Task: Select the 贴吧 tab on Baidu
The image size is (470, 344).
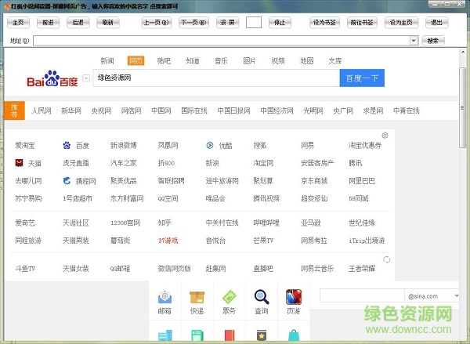Action: [164, 60]
